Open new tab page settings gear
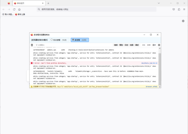188x134 pixels. click(183, 21)
